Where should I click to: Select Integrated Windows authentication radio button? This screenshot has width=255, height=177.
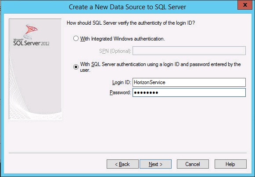click(x=76, y=38)
